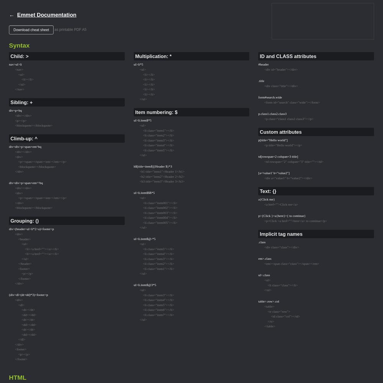Viewport: 383px width, 383px height.
Task: Click the 'Child: >' section header
Action: tap(67, 56)
